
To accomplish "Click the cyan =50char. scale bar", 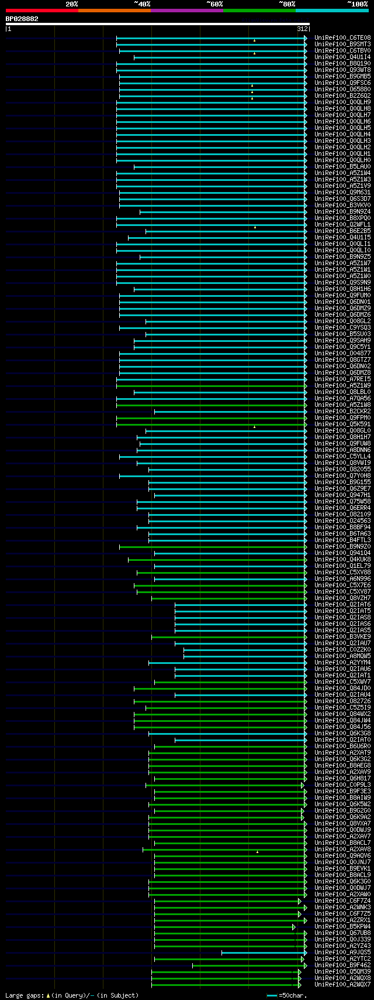I will [x=272, y=995].
